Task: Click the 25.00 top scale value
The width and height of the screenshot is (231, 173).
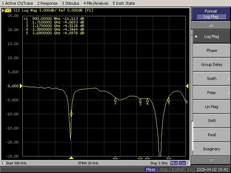Action: (x=13, y=16)
